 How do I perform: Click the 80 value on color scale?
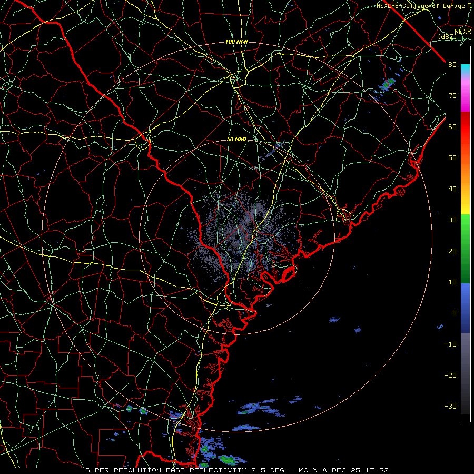click(452, 64)
